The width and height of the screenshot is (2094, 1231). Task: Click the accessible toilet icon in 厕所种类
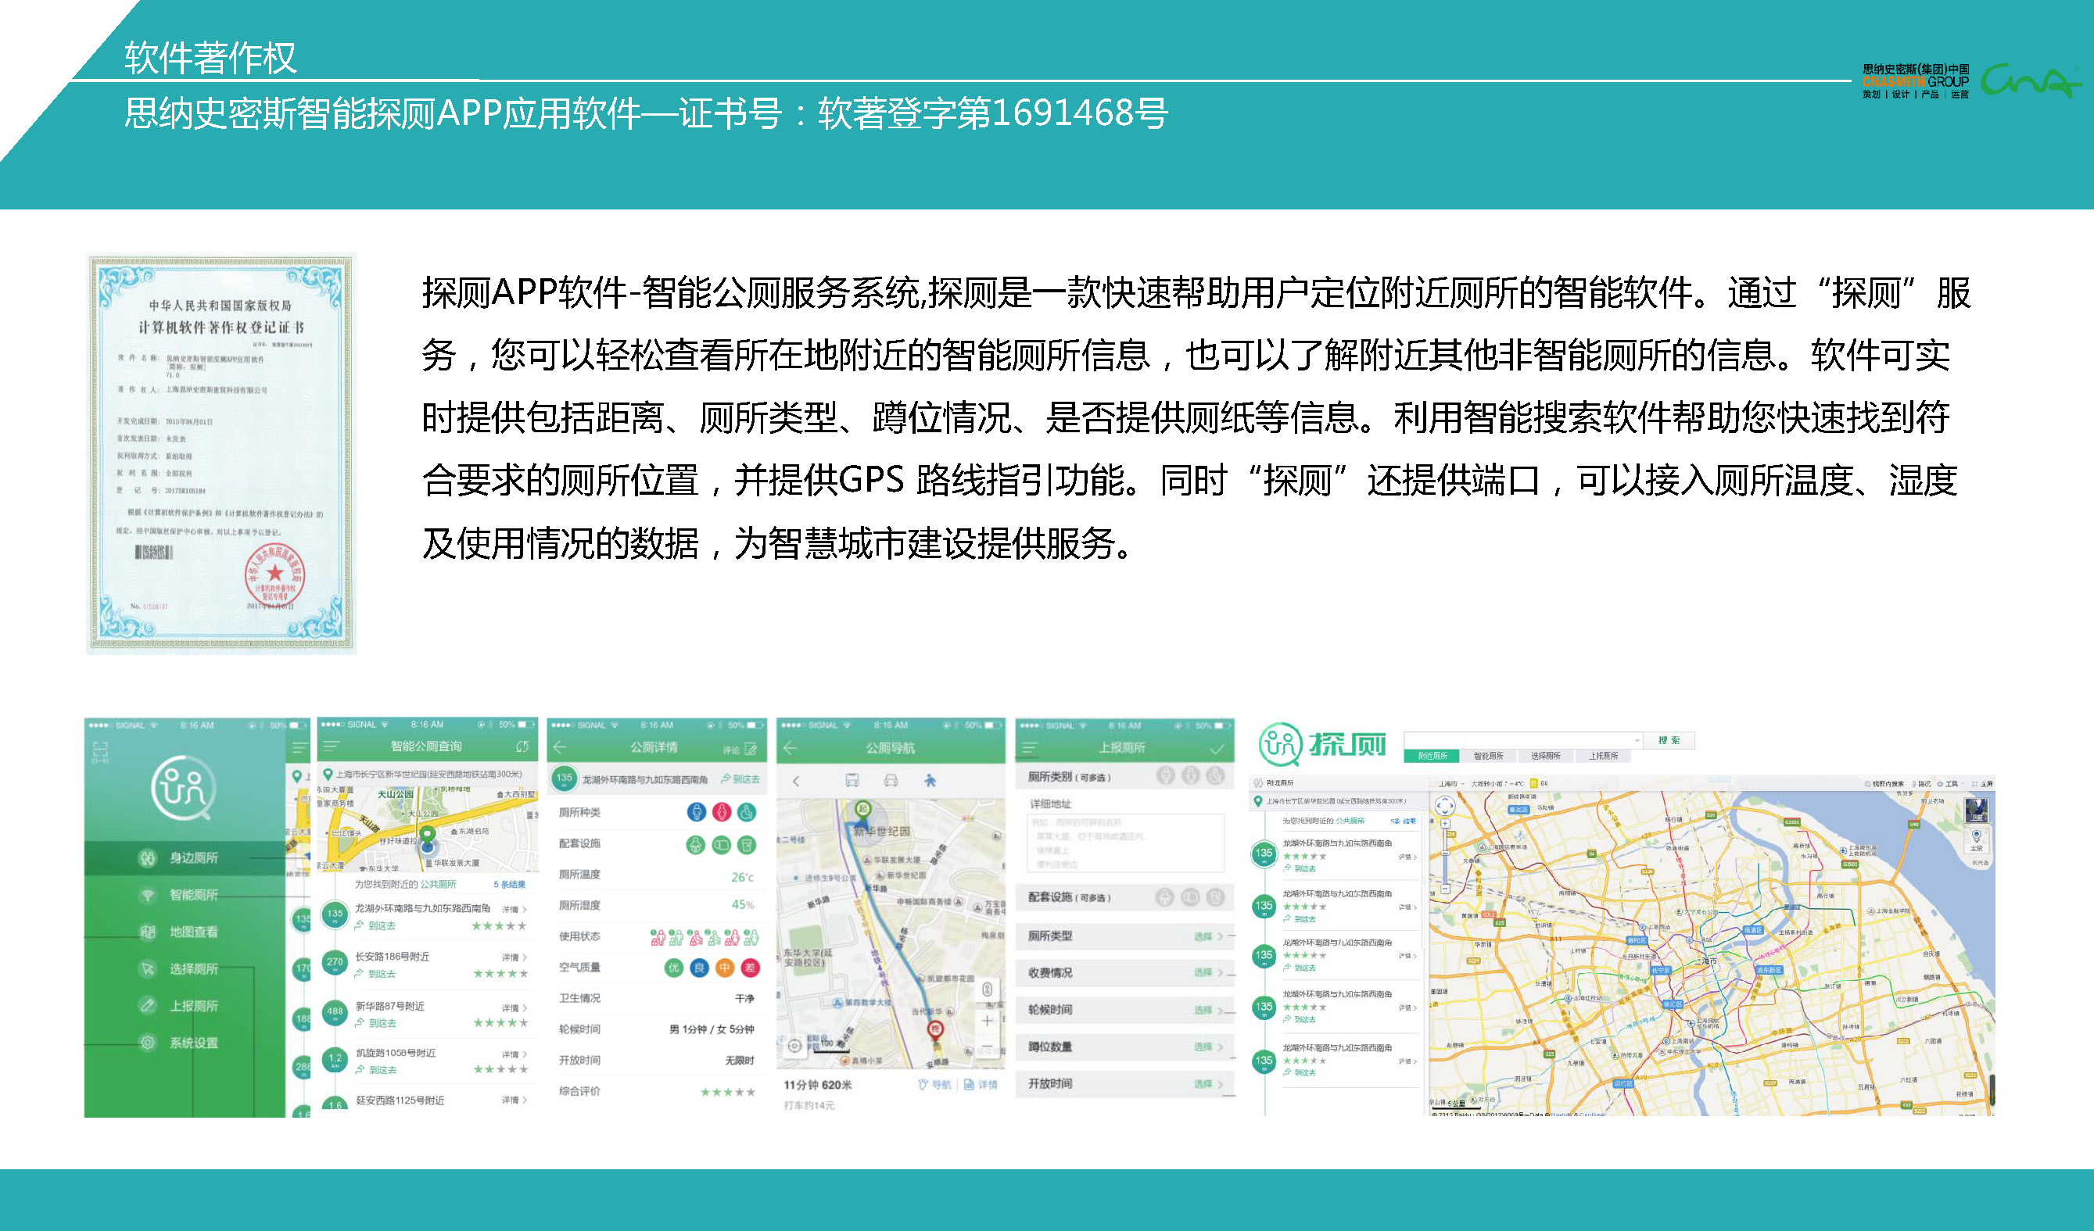747,812
